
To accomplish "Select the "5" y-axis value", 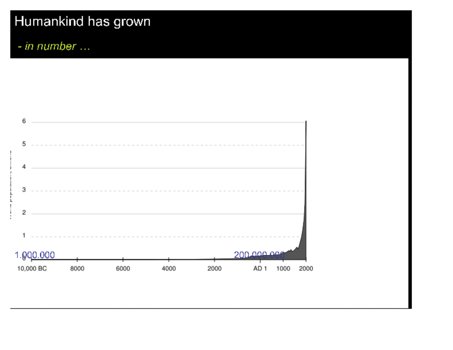I will coord(24,144).
